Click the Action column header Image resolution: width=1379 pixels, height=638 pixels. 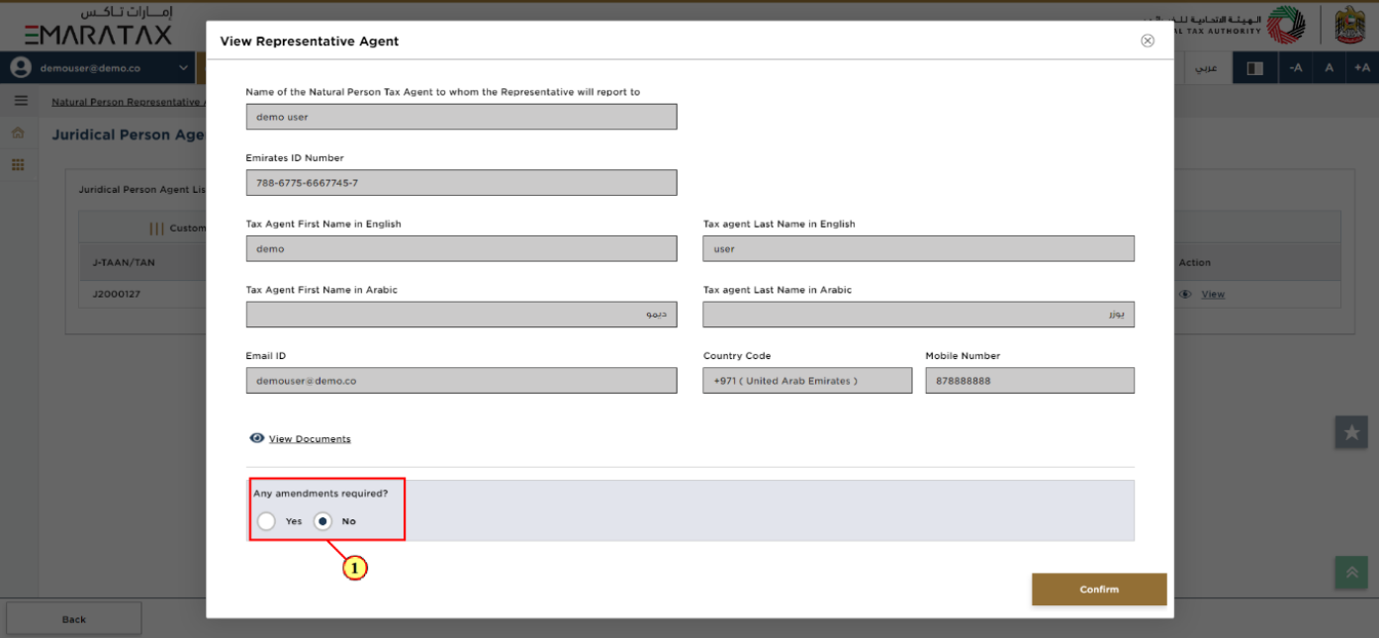pos(1195,262)
